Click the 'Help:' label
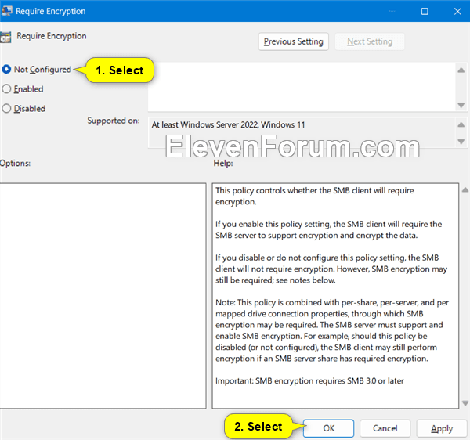 coord(223,164)
